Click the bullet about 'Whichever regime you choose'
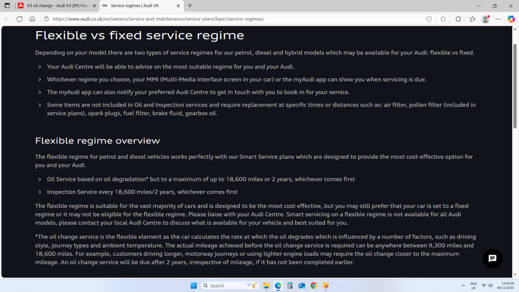This screenshot has height=292, width=519. click(237, 79)
